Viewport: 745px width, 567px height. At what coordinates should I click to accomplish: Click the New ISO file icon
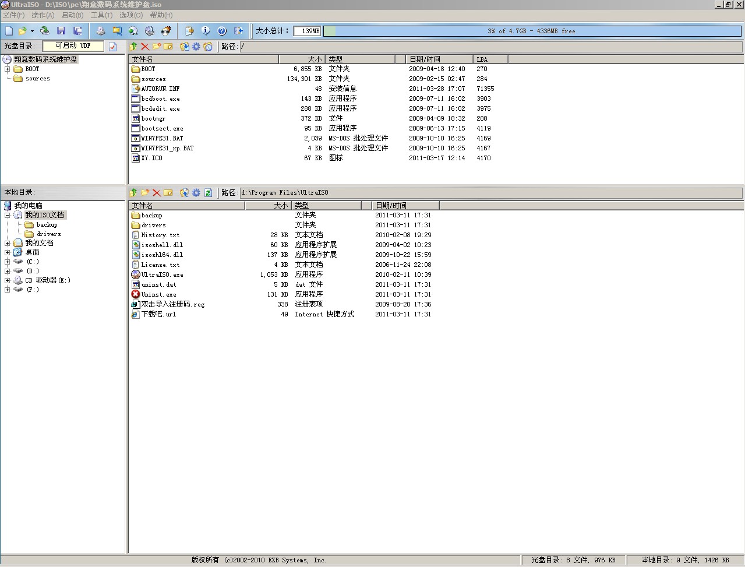click(9, 31)
